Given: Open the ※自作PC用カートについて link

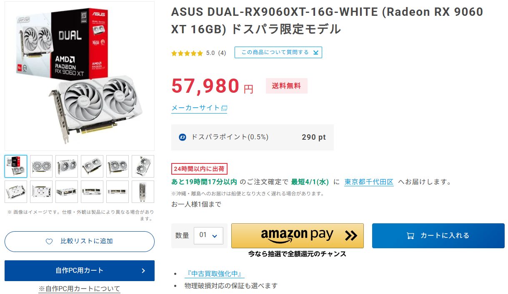Looking at the screenshot, I should tap(79, 289).
